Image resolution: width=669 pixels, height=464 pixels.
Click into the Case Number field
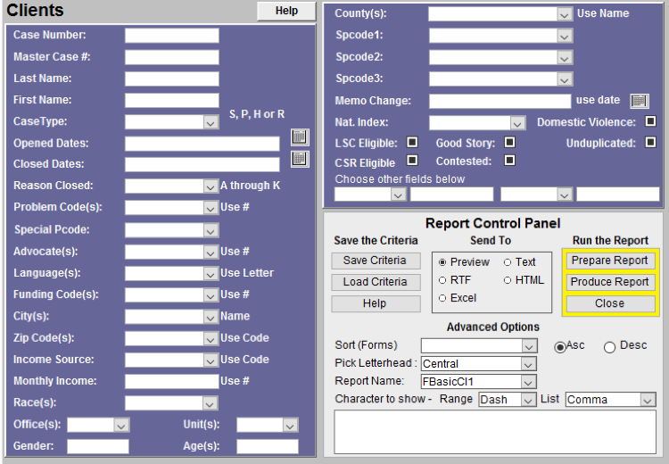(171, 36)
